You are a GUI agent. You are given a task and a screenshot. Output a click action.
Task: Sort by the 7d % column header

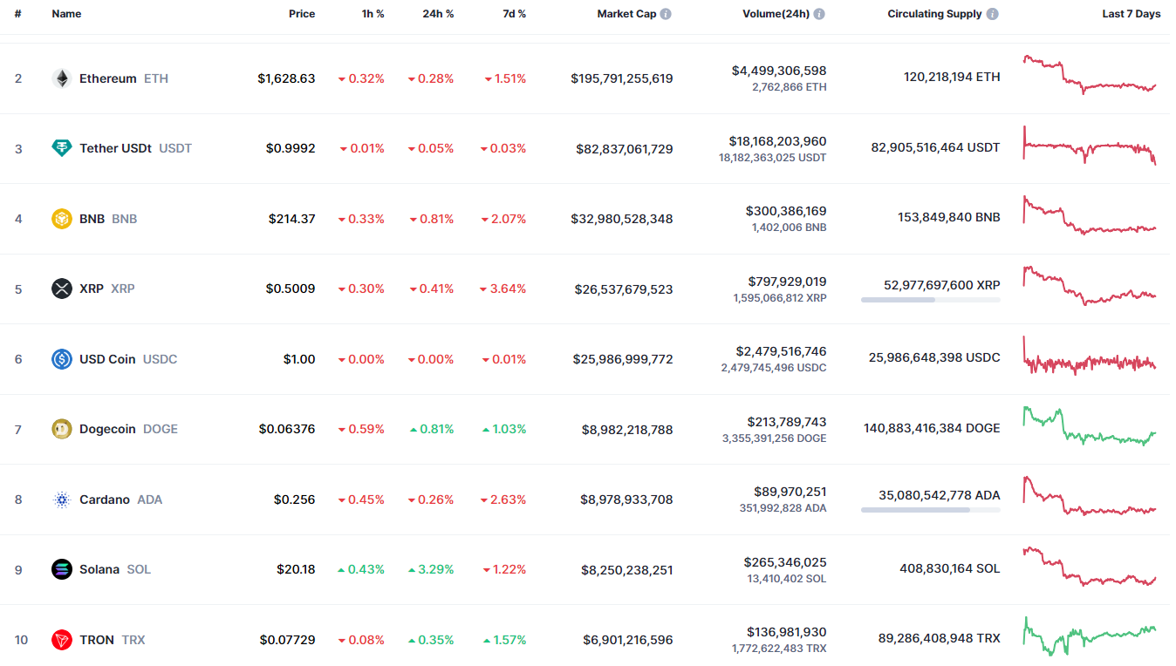pyautogui.click(x=513, y=14)
